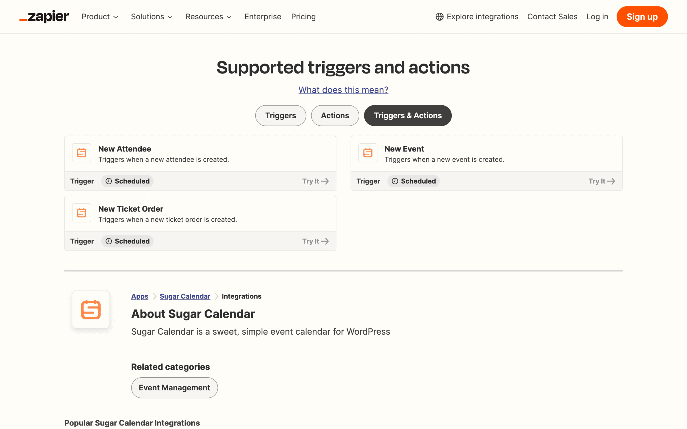Viewport: 687px width, 429px height.
Task: Open the Pricing page from nav
Action: [303, 17]
